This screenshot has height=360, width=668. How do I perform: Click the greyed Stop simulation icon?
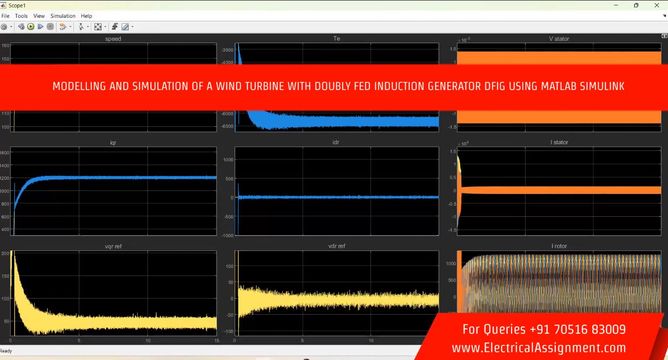pyautogui.click(x=50, y=27)
